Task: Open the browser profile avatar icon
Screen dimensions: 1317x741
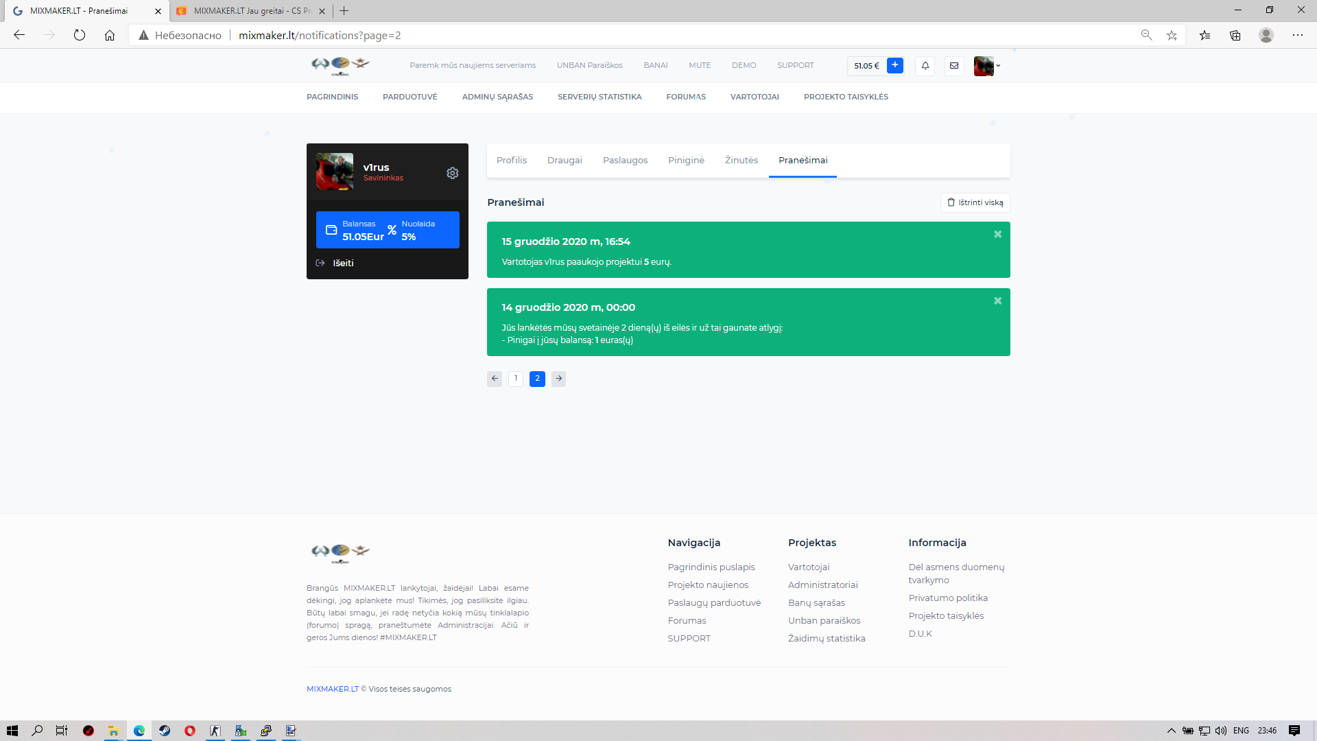Action: coord(1266,35)
